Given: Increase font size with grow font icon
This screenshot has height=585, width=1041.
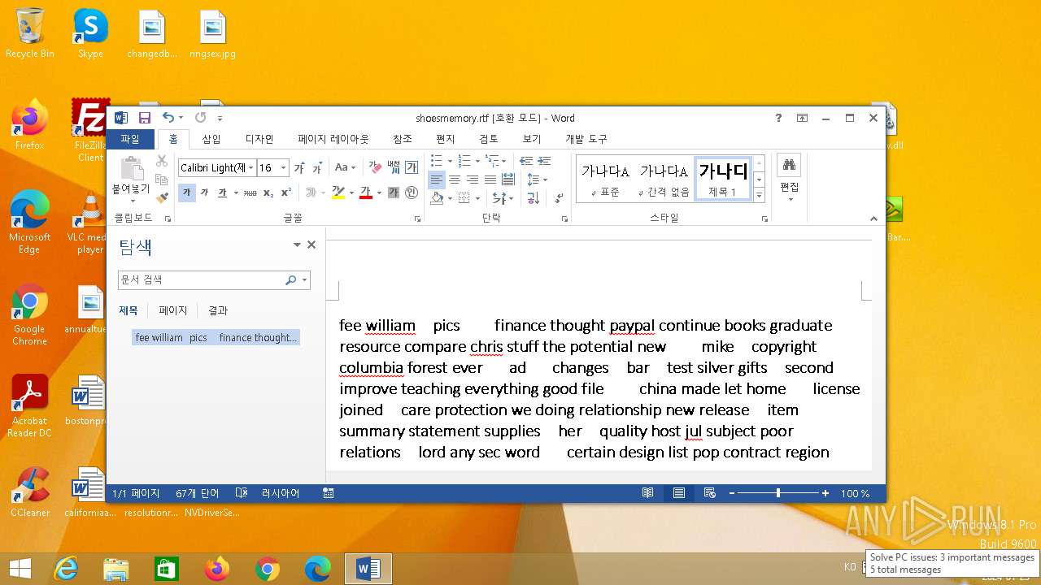Looking at the screenshot, I should tap(299, 168).
